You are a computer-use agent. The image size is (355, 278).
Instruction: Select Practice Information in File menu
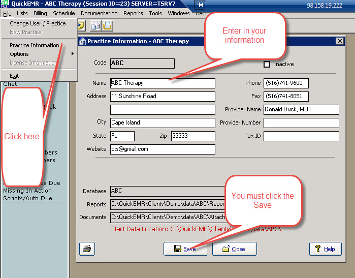[x=35, y=45]
